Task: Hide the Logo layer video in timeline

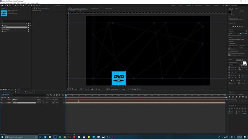Action: (x=1, y=103)
